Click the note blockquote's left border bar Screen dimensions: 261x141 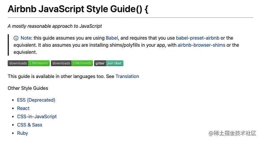(x=9, y=45)
